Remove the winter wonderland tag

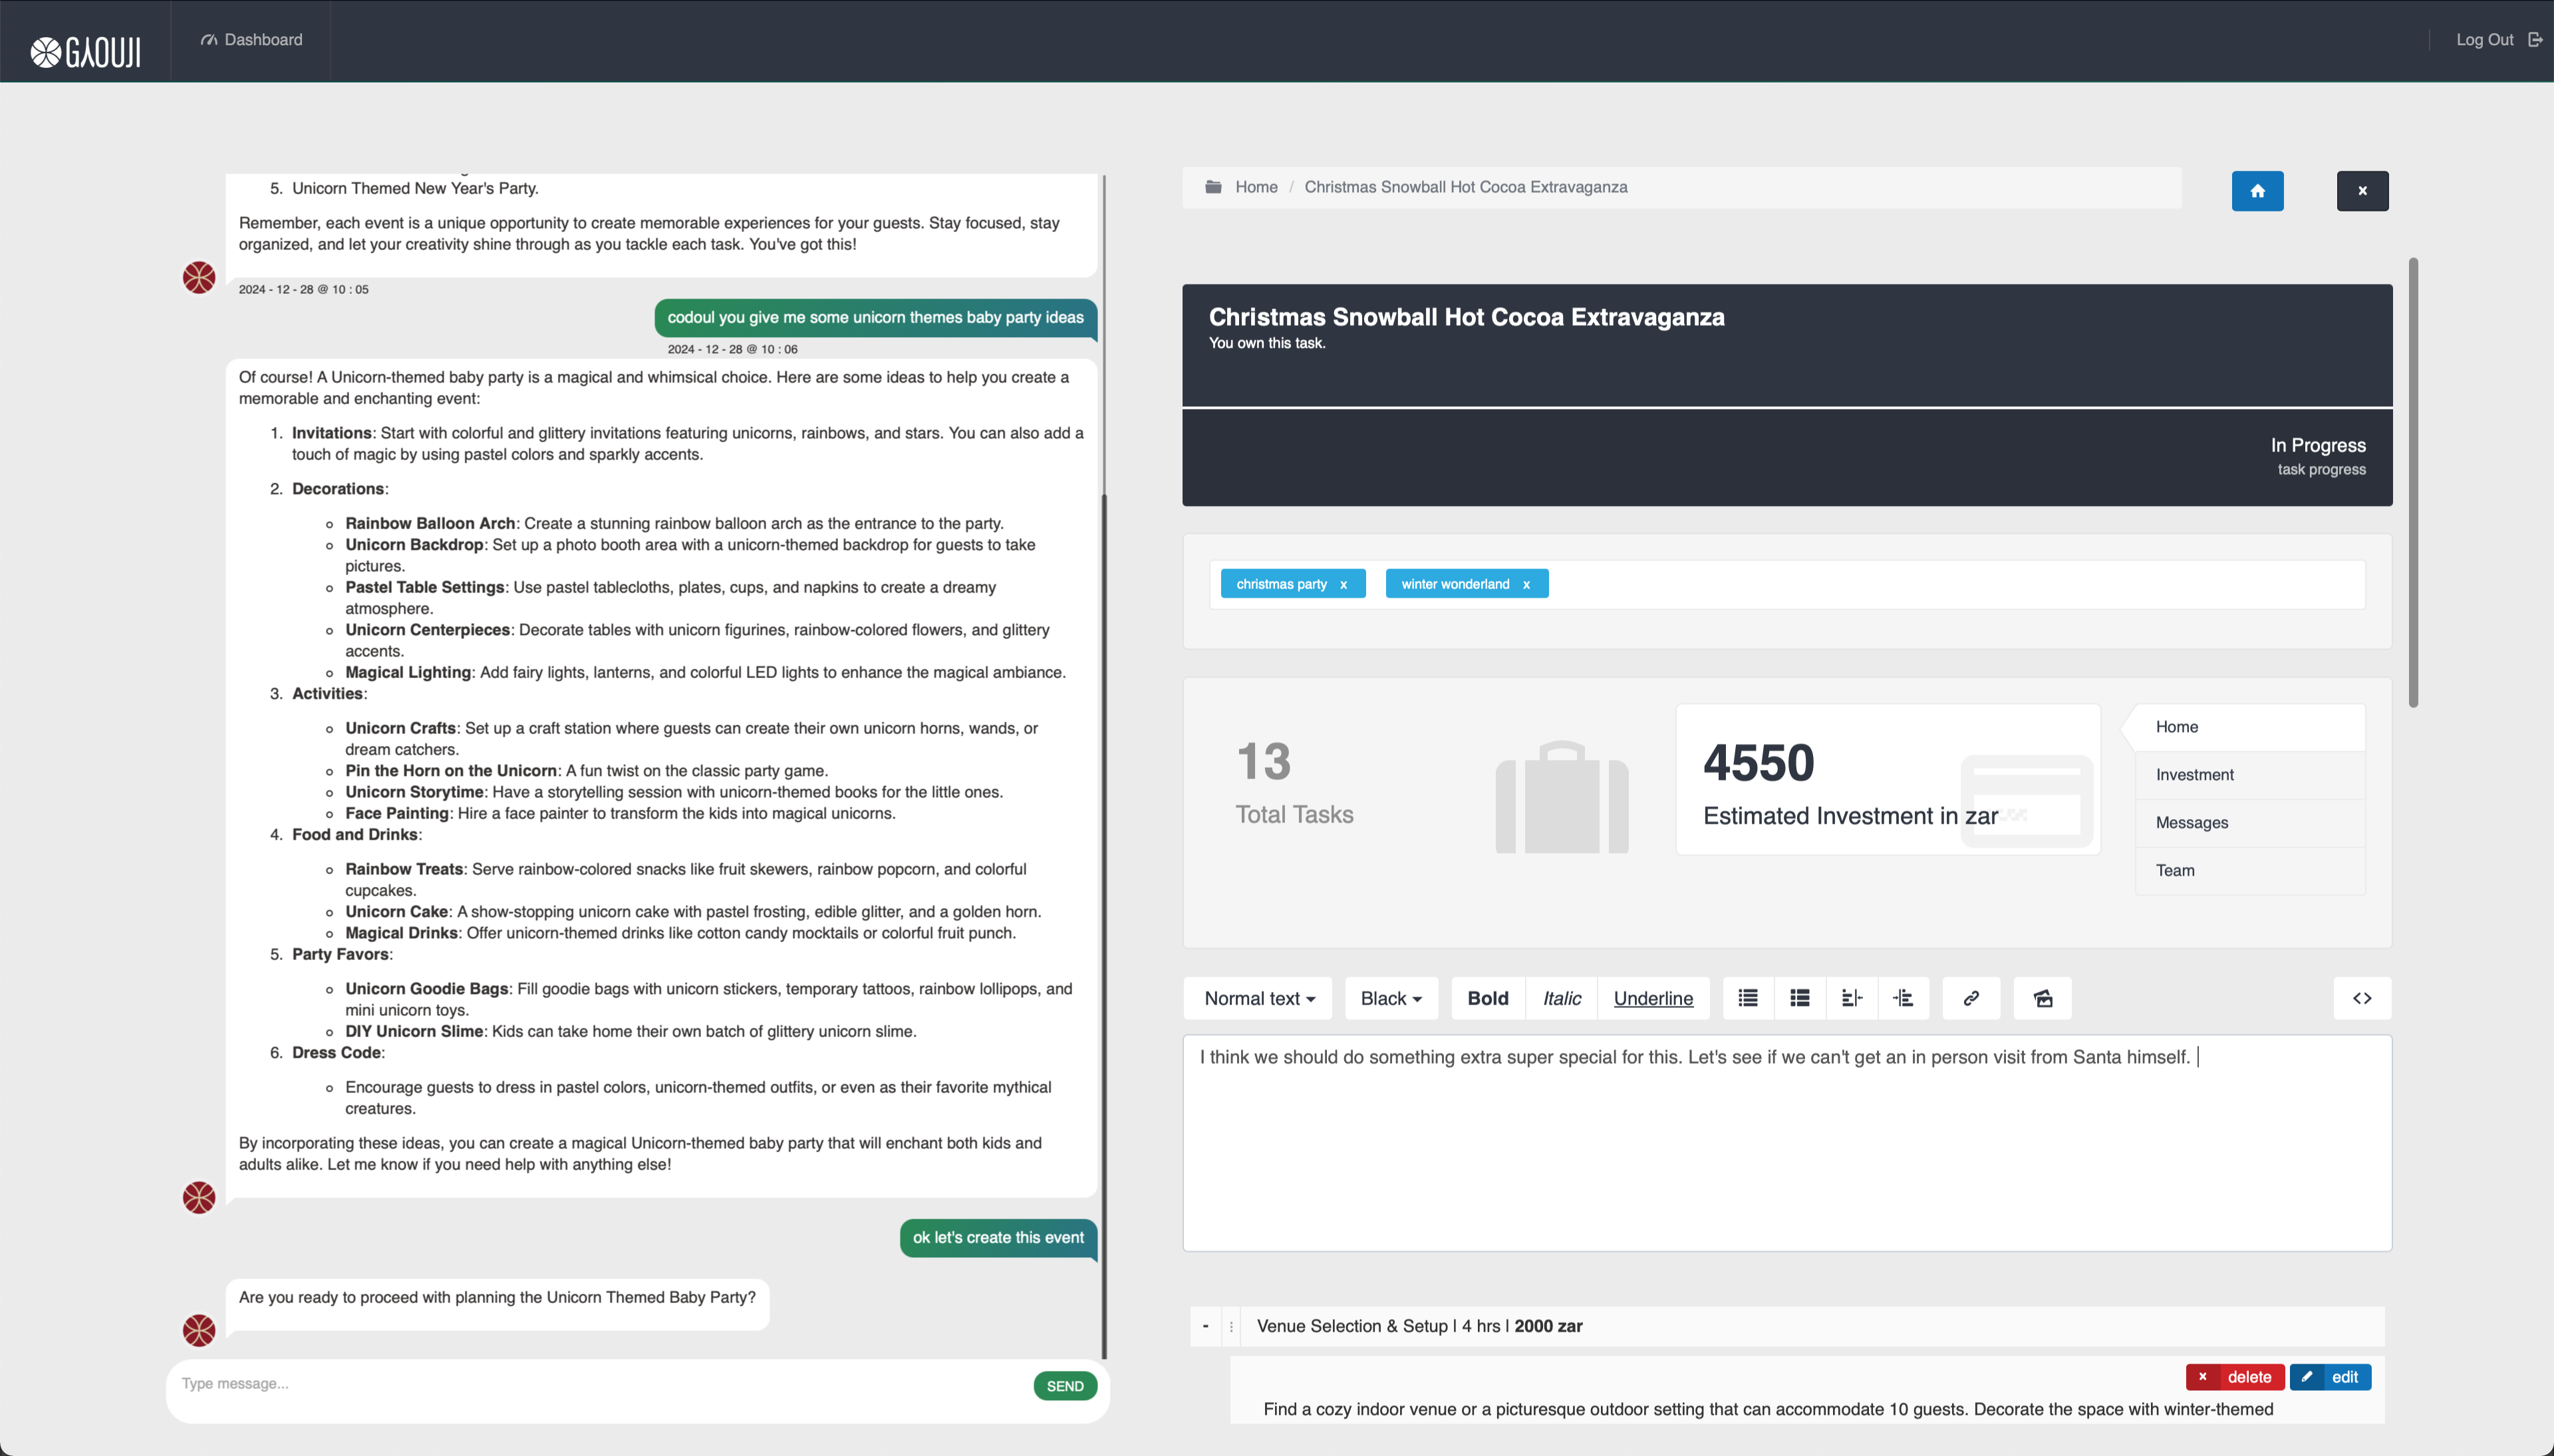coord(1526,585)
